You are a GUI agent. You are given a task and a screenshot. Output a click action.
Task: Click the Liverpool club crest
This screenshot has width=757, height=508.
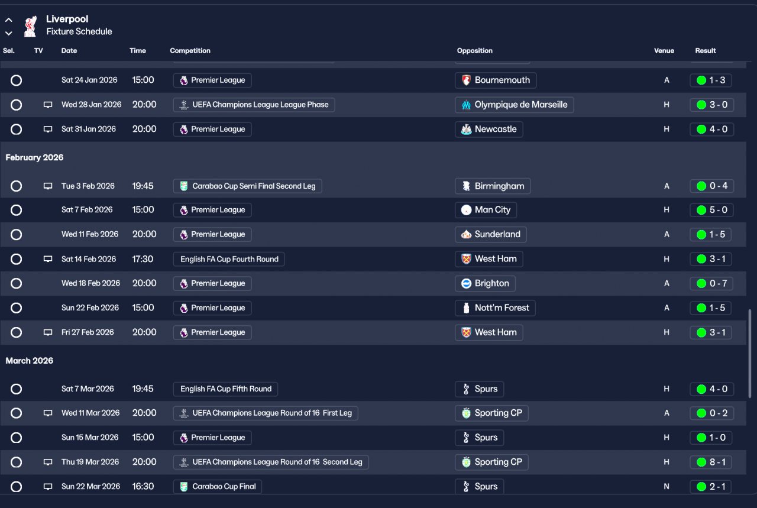[x=30, y=25]
